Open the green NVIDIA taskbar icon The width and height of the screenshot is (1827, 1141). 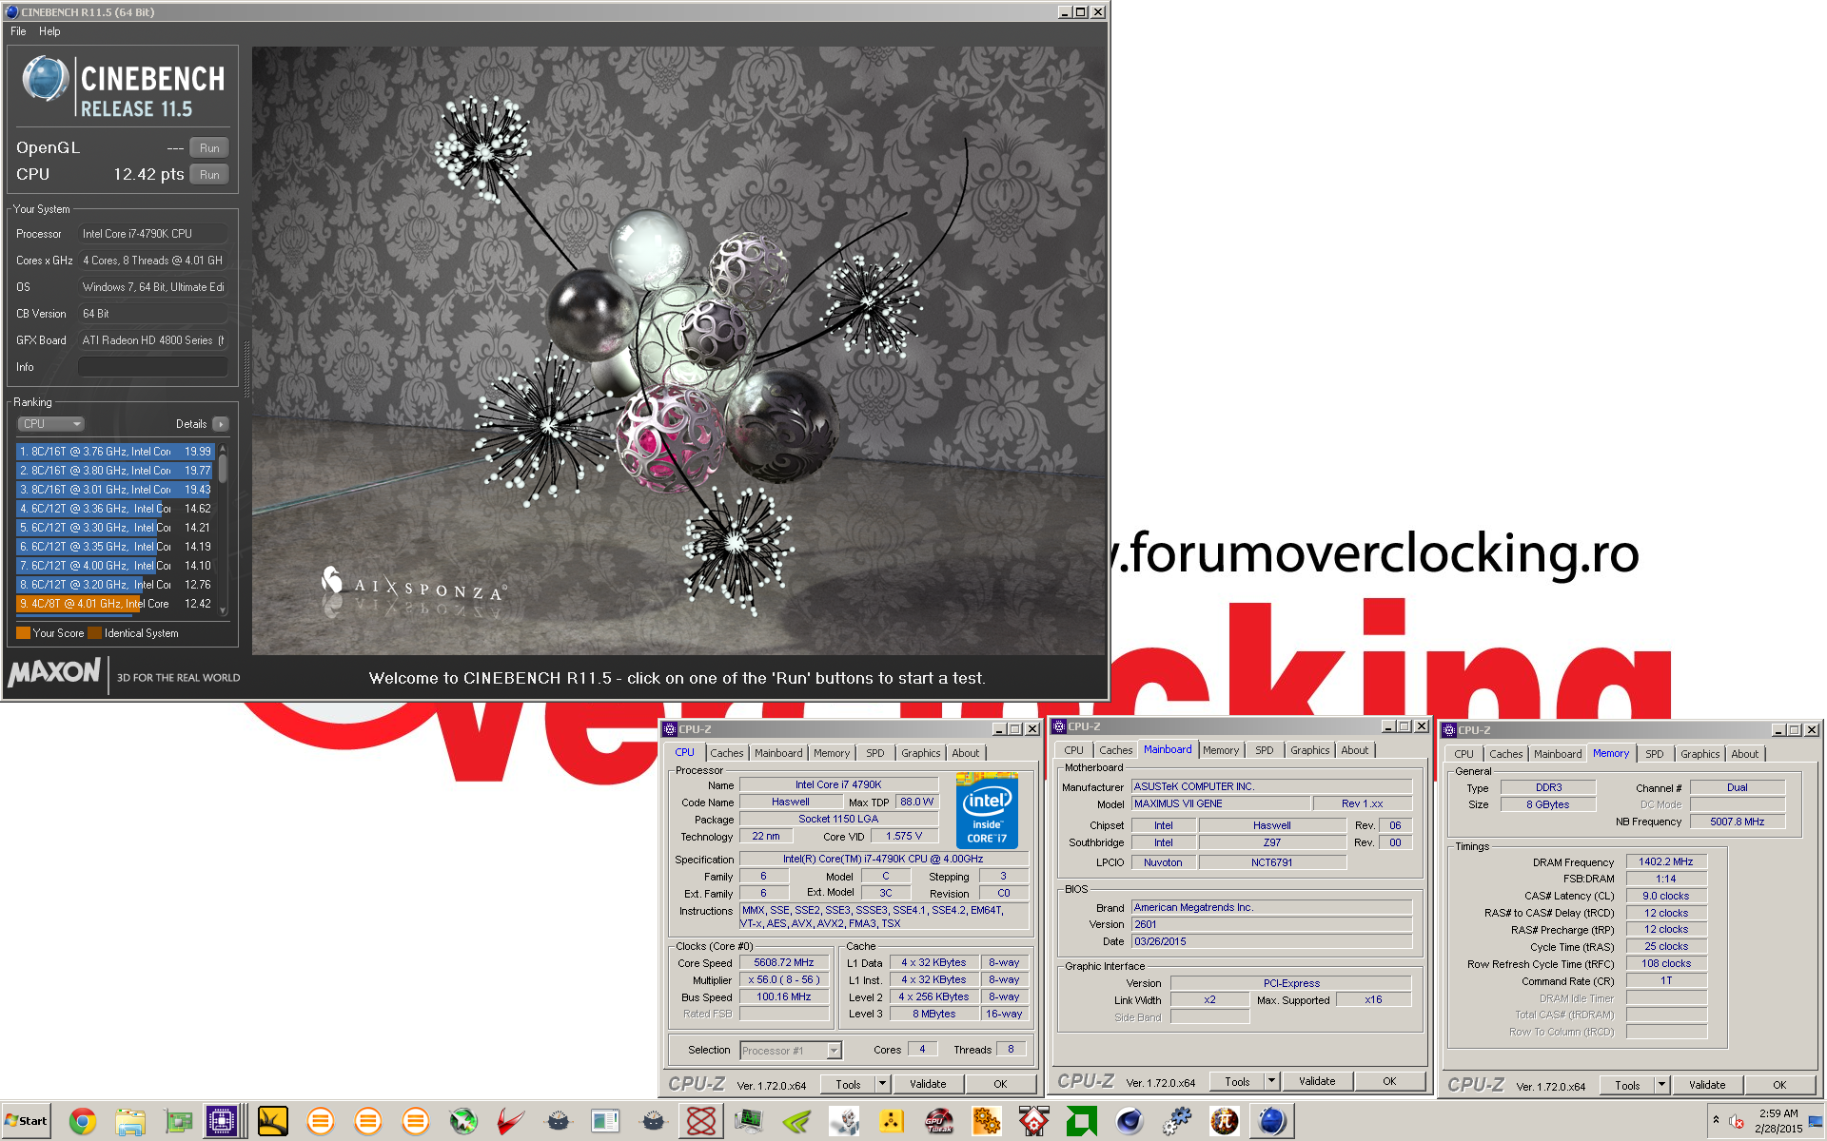tap(796, 1121)
